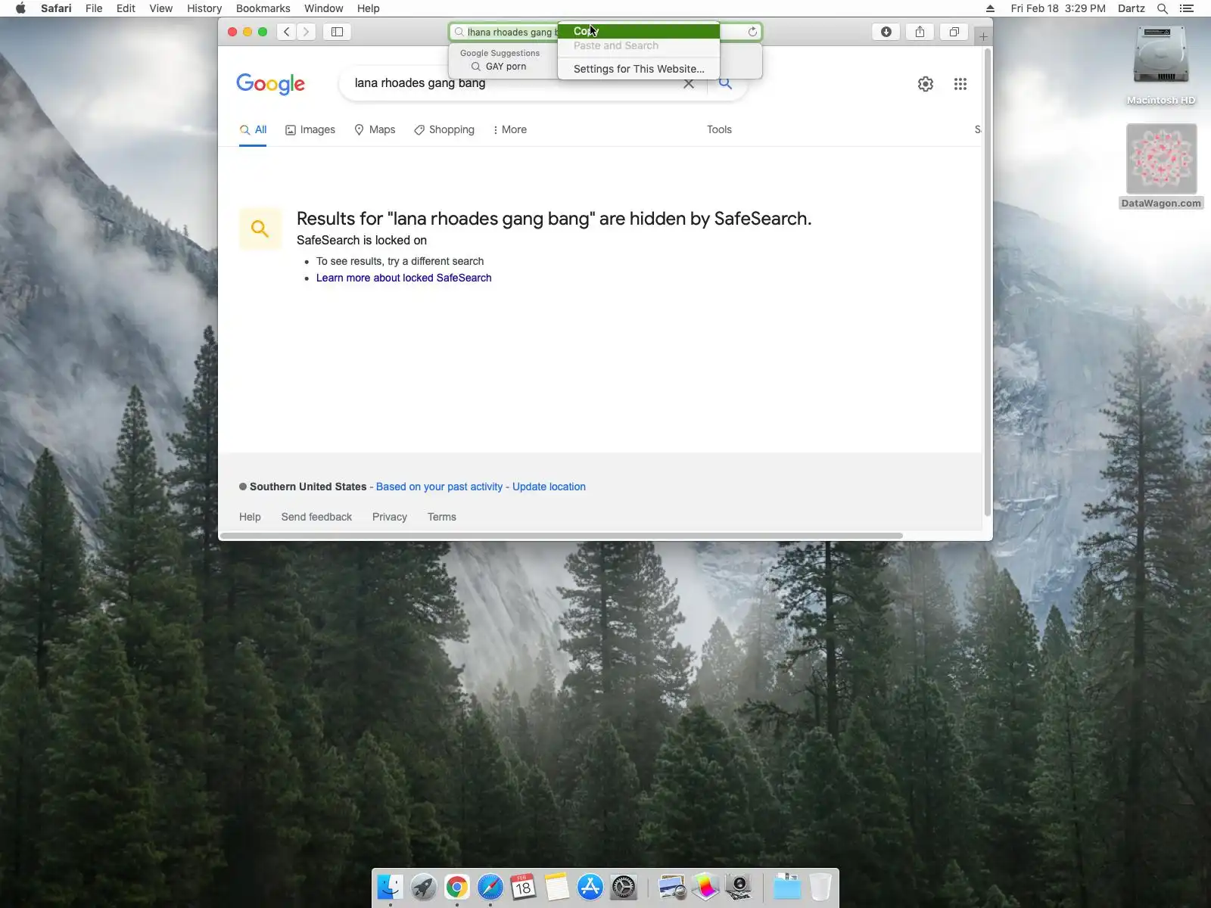Open the Apple menu
This screenshot has height=908, width=1211.
point(20,8)
